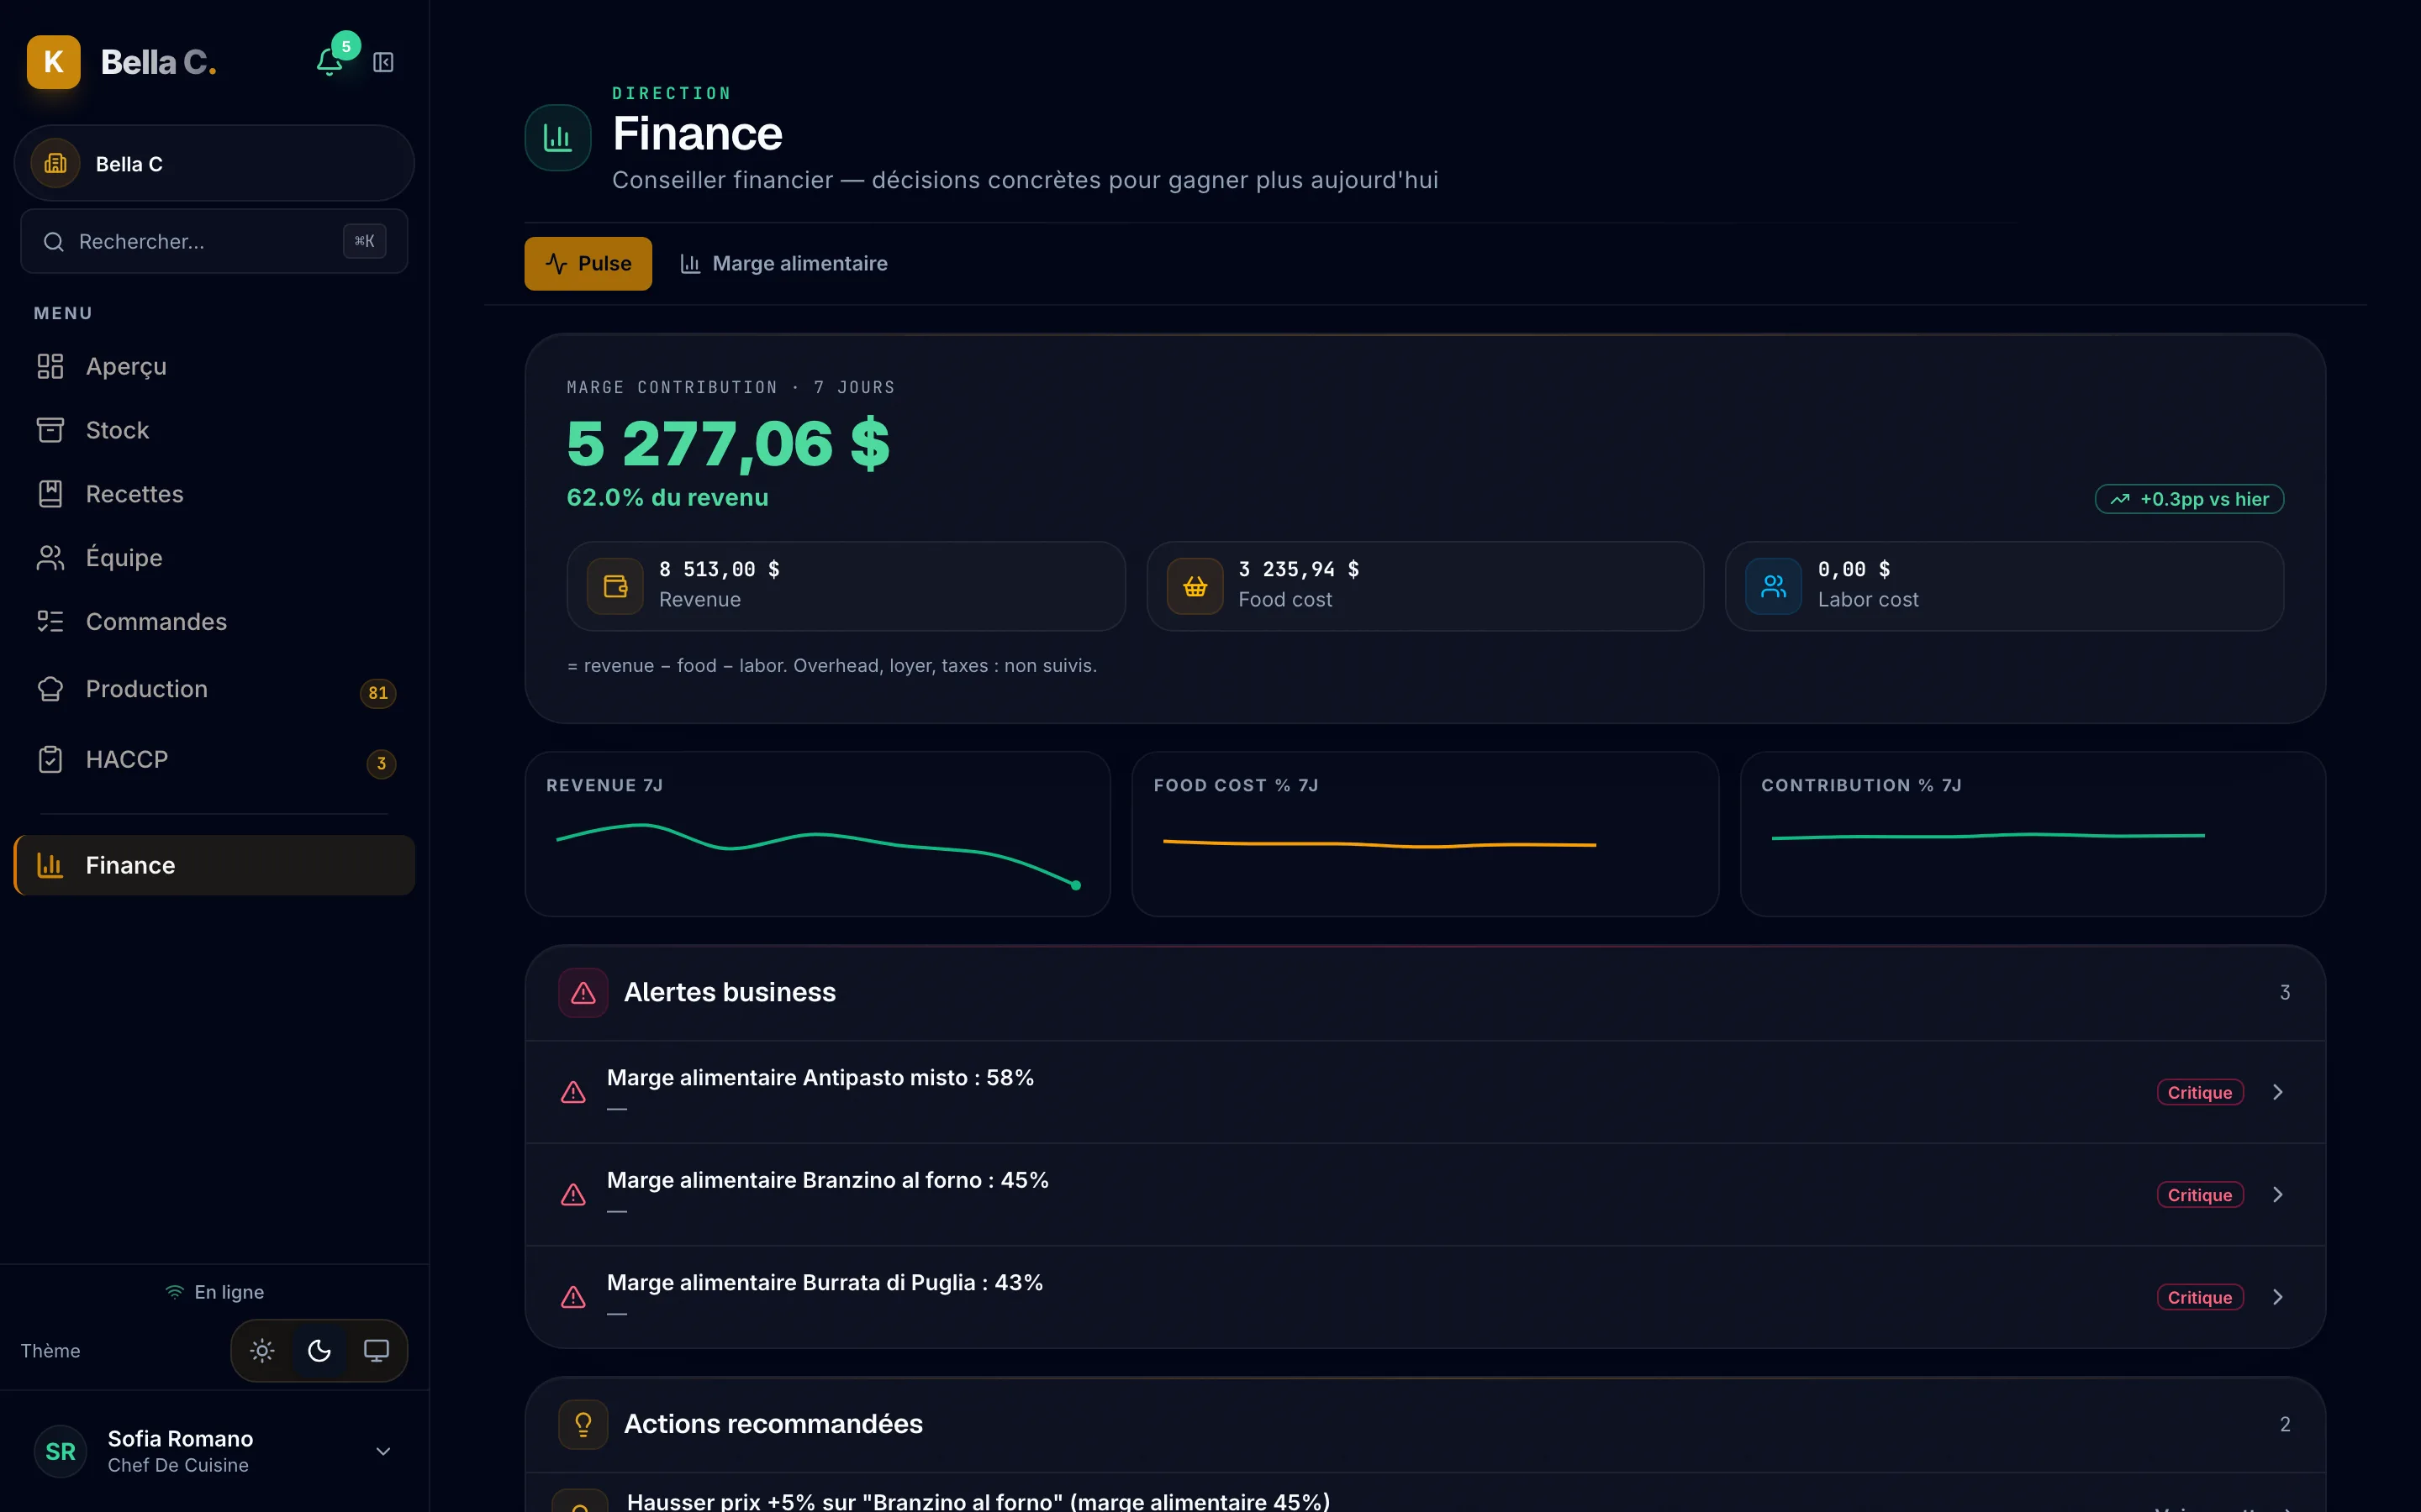Click the Finance bar chart sidebar icon
The height and width of the screenshot is (1512, 2421).
50,865
